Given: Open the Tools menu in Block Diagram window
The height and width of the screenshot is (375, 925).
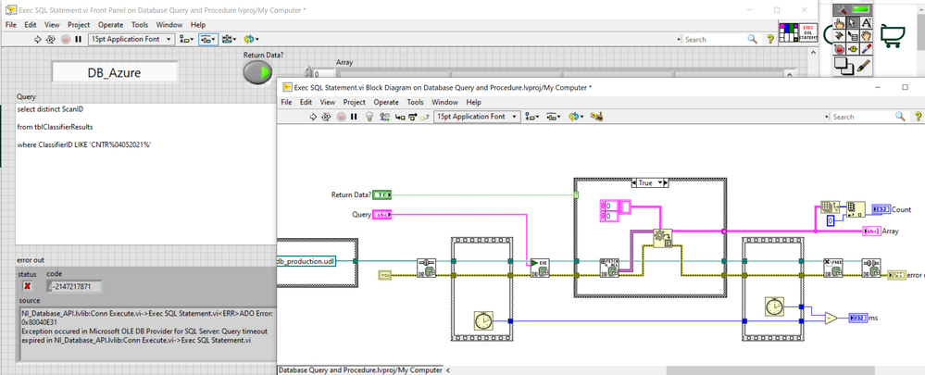Looking at the screenshot, I should click(416, 102).
